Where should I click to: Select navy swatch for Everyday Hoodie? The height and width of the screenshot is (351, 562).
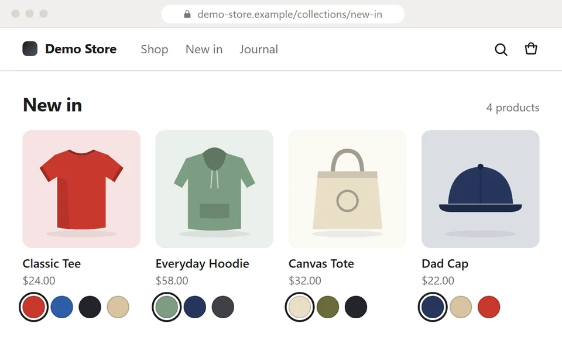[x=195, y=307]
